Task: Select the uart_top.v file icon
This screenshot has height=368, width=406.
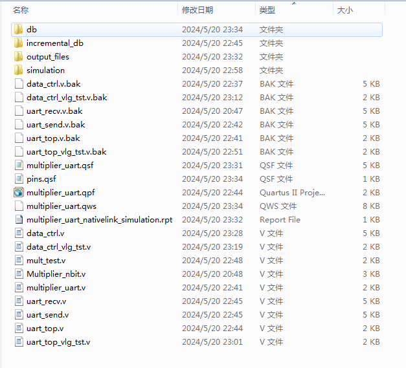Action: coord(19,328)
